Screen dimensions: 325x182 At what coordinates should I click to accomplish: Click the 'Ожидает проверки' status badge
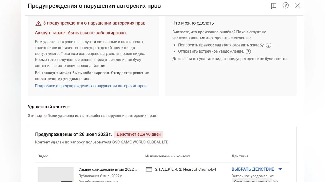click(252, 181)
